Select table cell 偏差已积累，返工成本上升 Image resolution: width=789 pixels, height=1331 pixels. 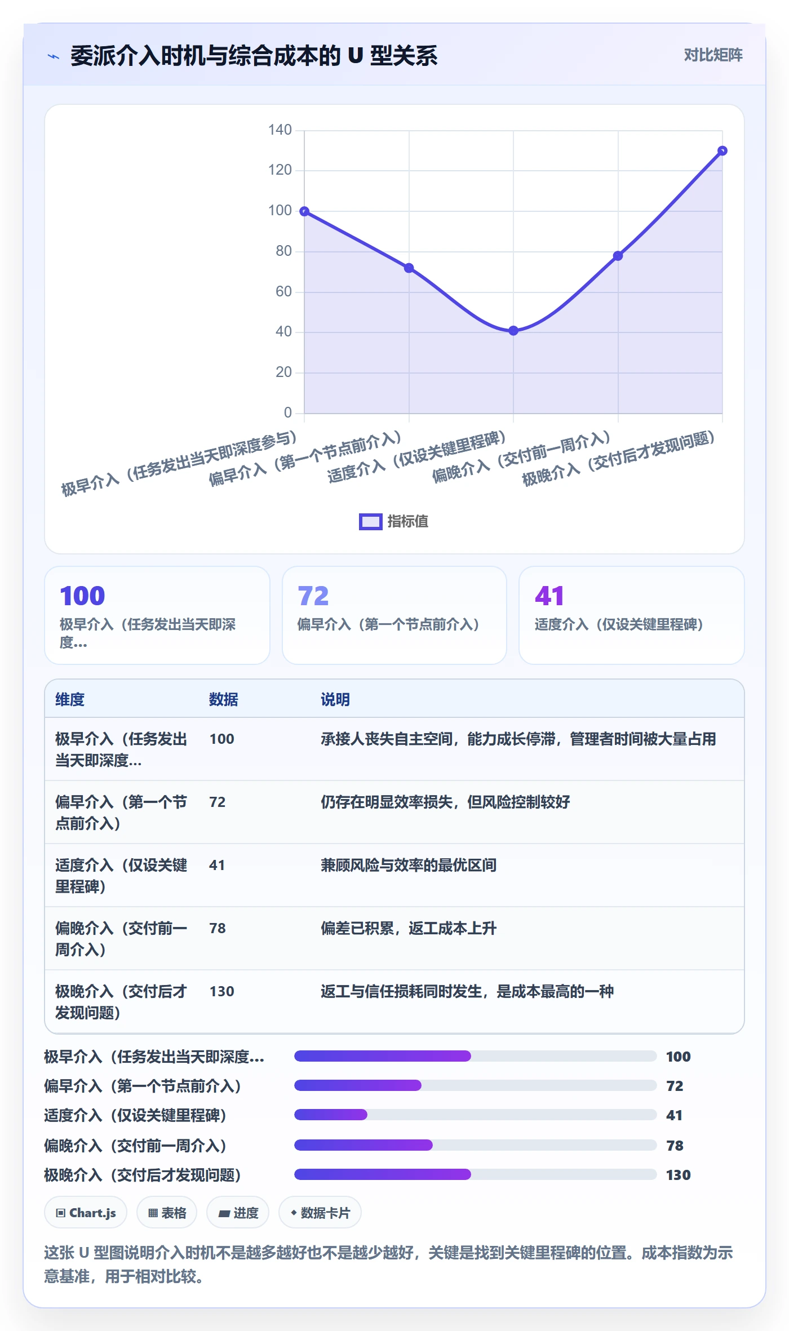pyautogui.click(x=409, y=928)
